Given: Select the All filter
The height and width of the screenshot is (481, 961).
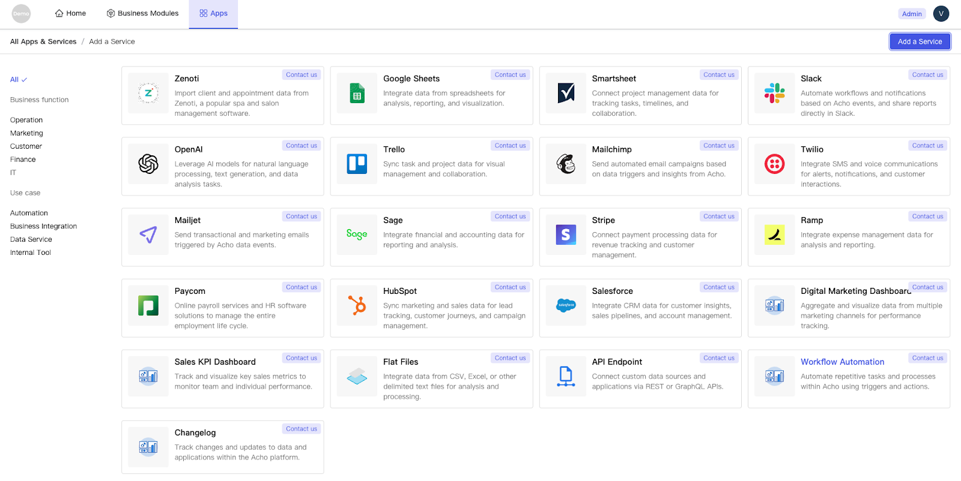Looking at the screenshot, I should pos(19,80).
